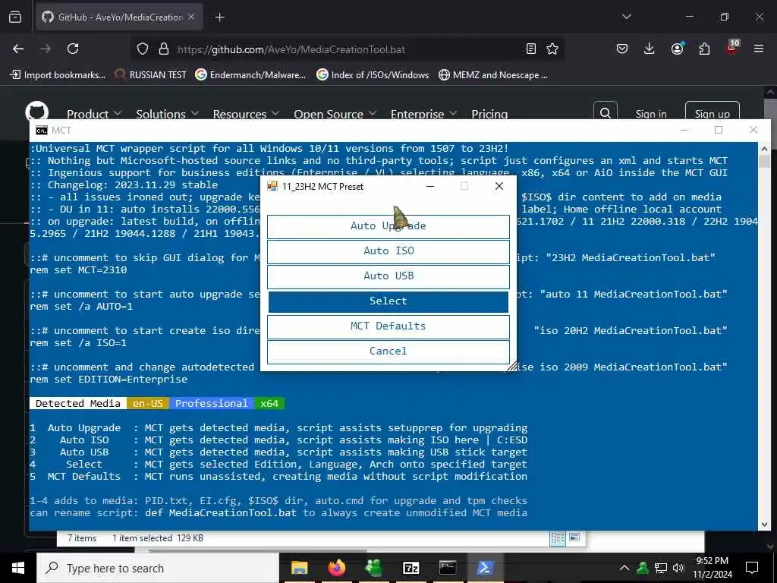Expand GitHub Product menu
This screenshot has width=777, height=583.
pyautogui.click(x=93, y=114)
